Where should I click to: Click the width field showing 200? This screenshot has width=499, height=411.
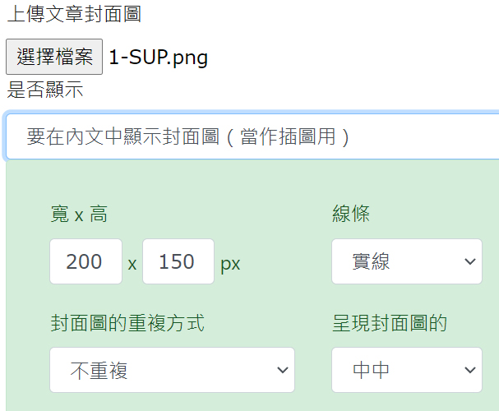tap(85, 262)
